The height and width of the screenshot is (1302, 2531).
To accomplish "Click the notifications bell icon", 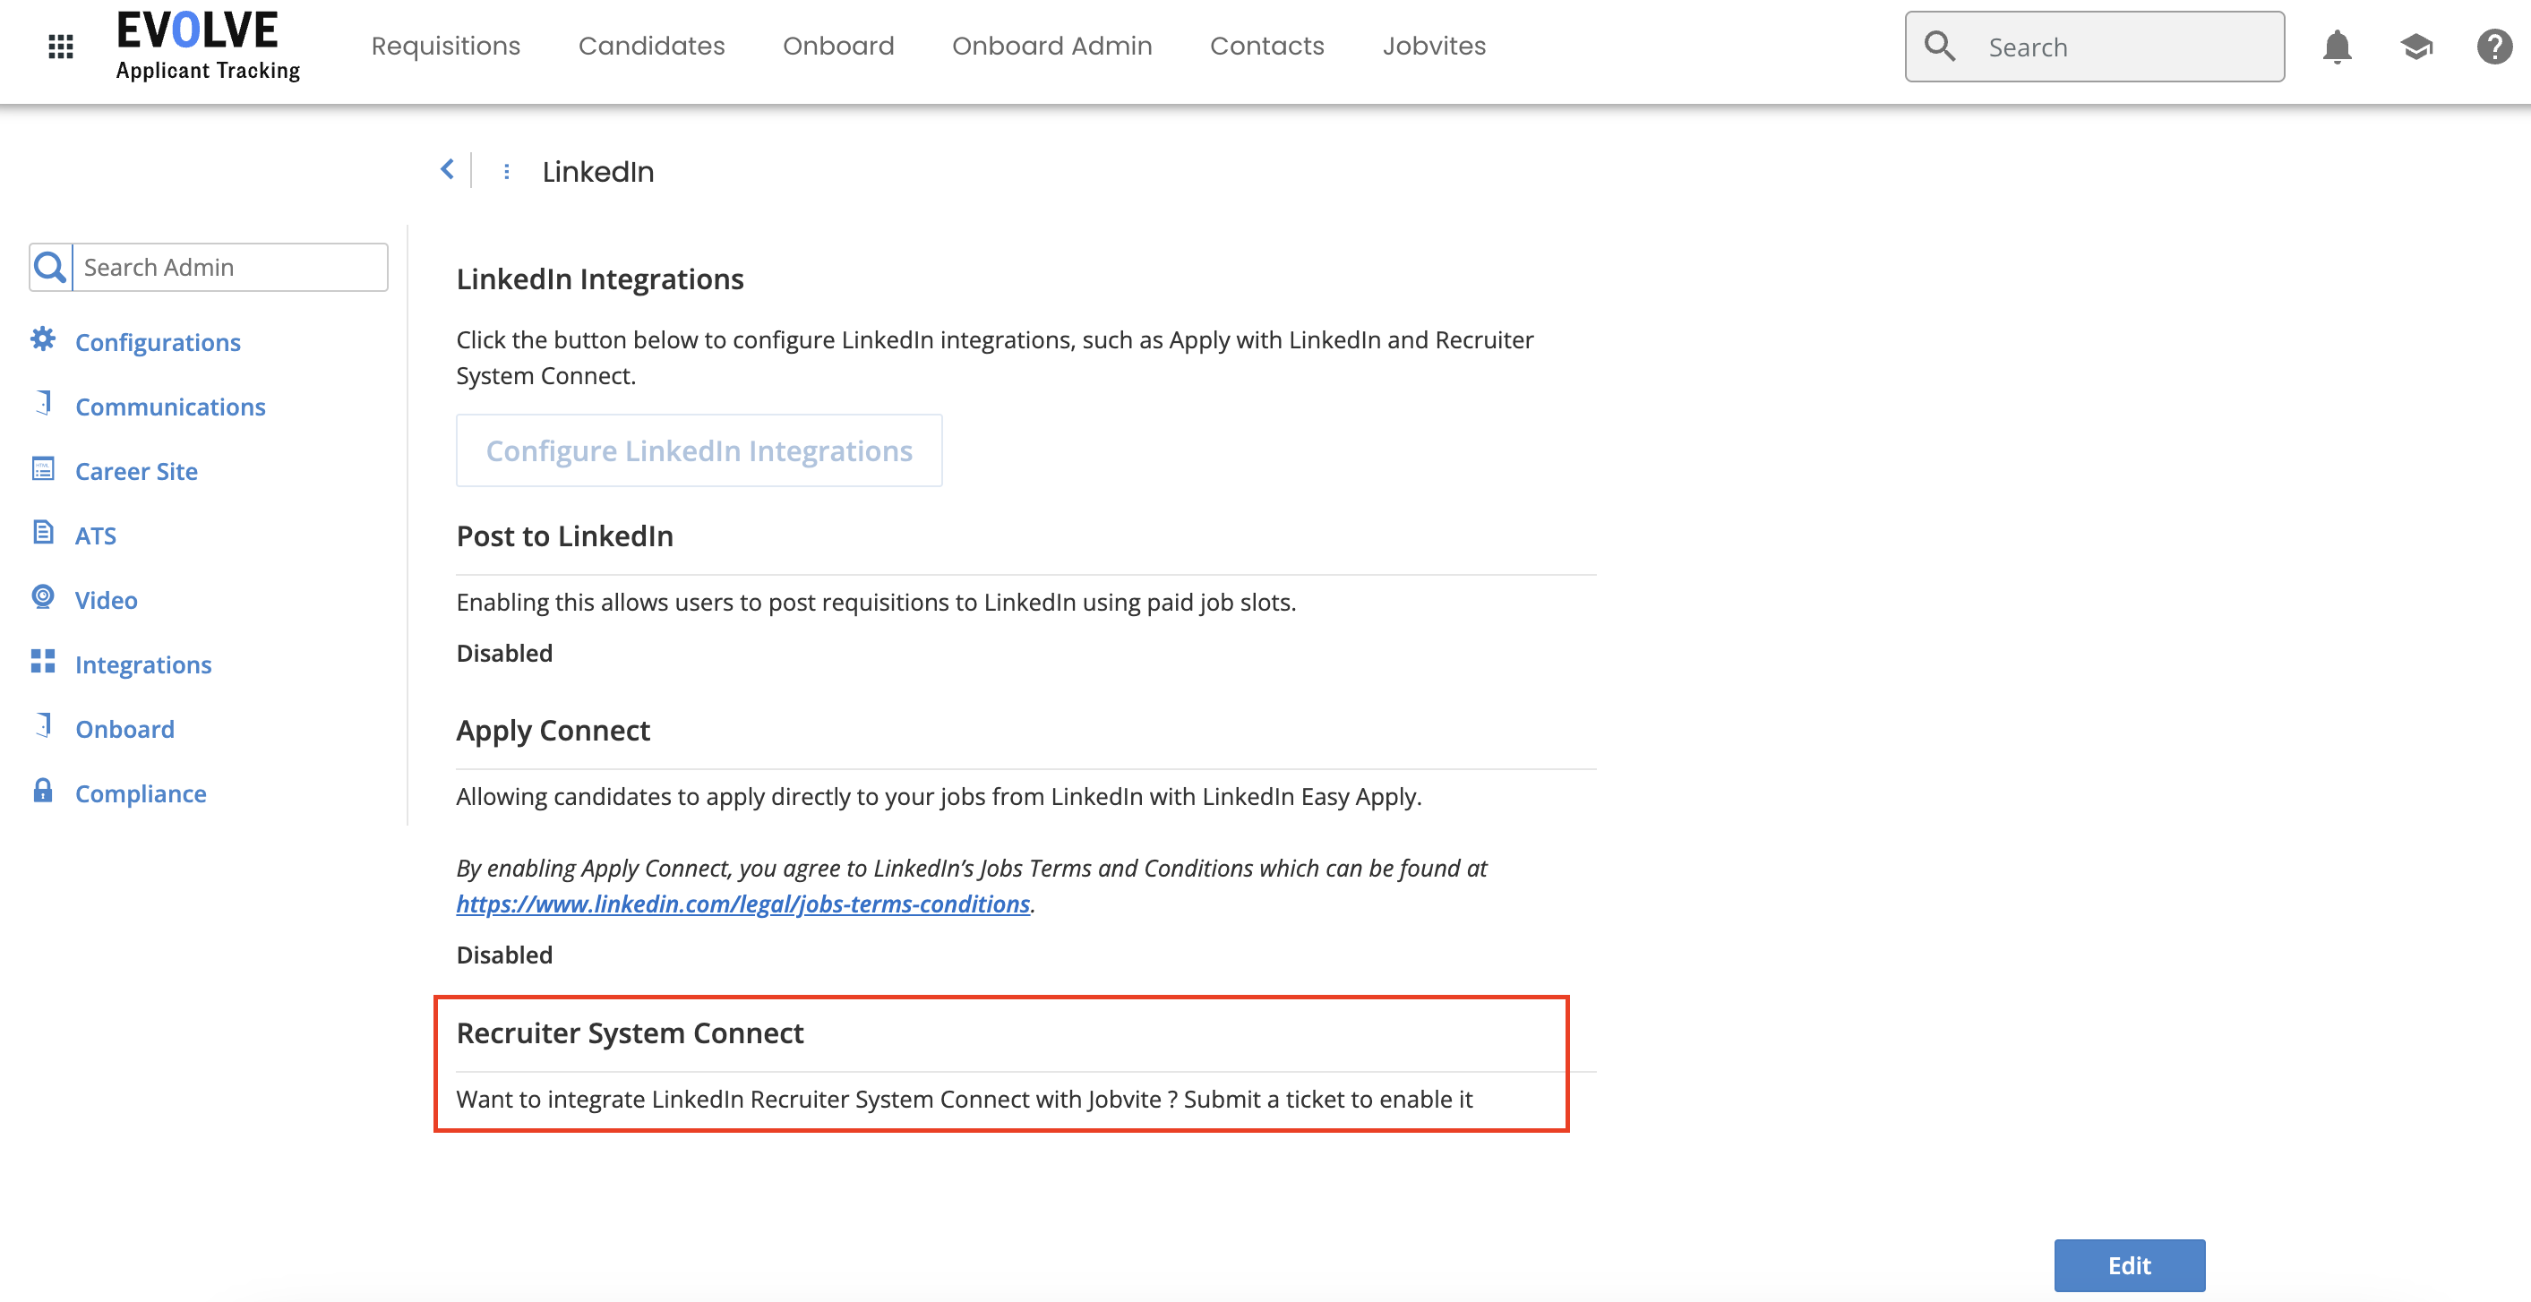I will tap(2338, 47).
